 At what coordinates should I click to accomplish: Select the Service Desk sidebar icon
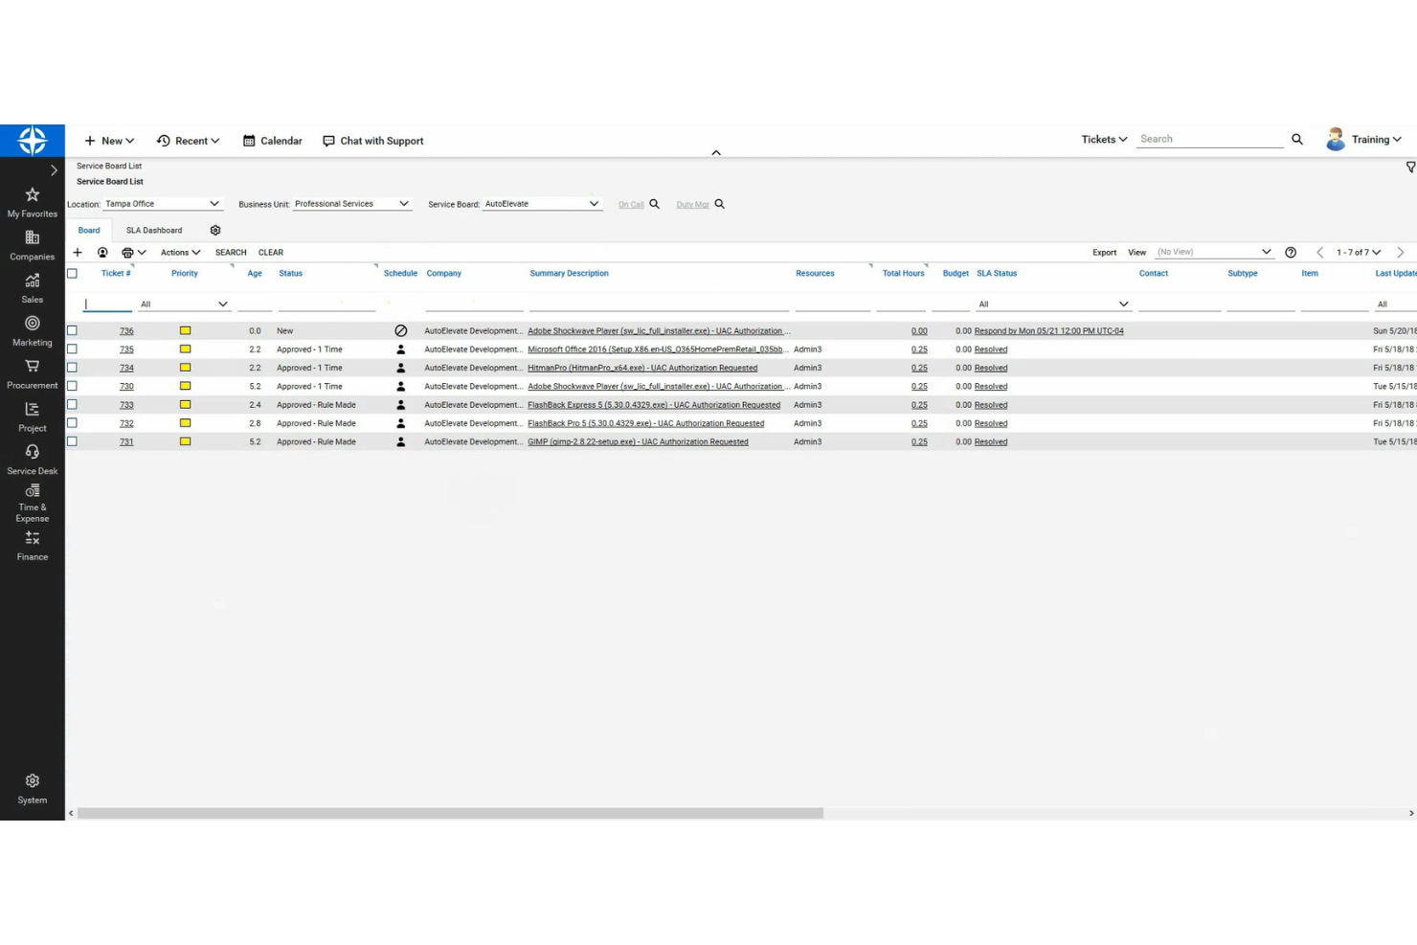(x=32, y=450)
